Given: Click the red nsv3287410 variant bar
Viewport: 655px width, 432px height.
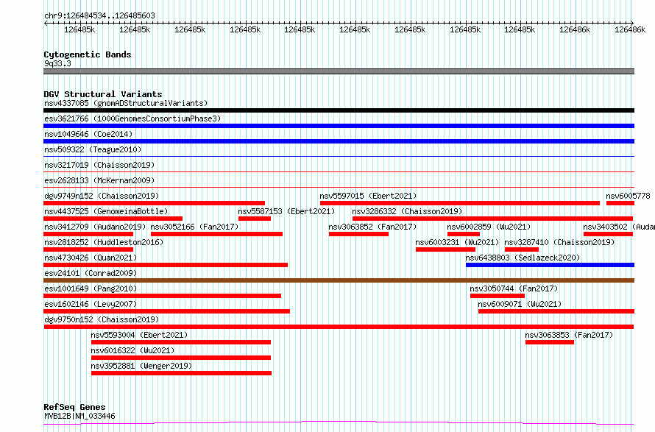Looking at the screenshot, I should click(522, 249).
